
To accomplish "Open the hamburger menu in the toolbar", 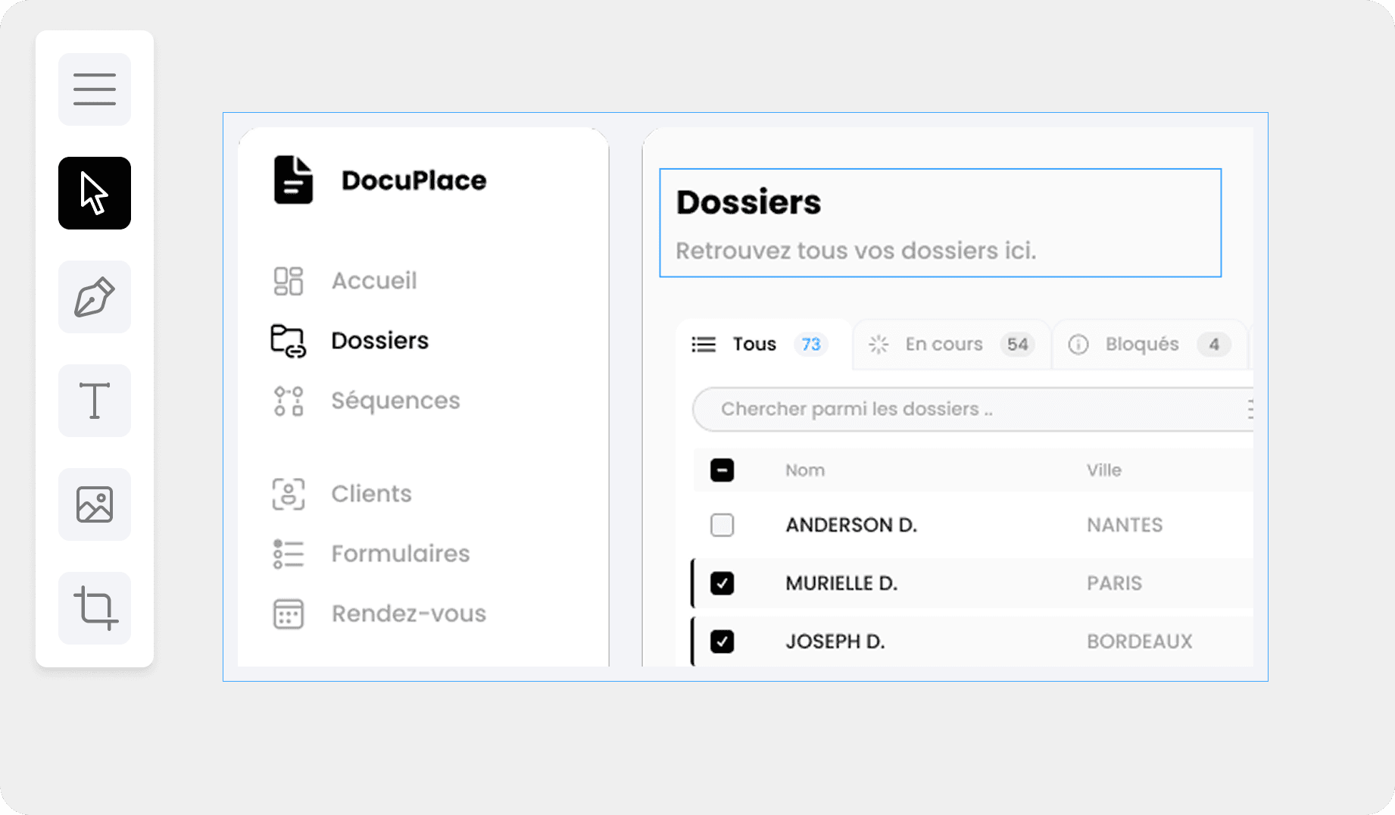I will [95, 89].
